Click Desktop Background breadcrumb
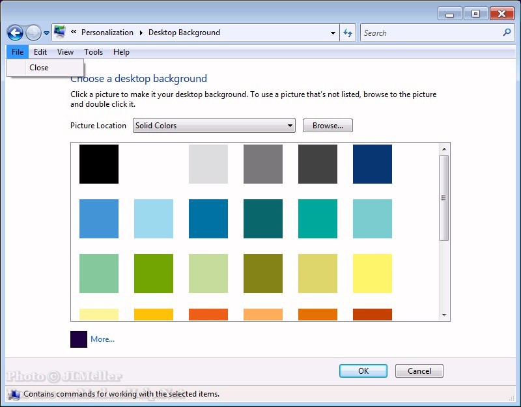 pos(184,32)
